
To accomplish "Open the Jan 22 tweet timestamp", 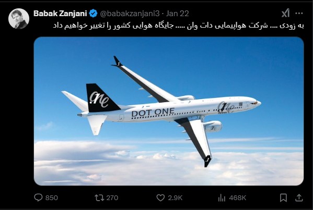I will (x=178, y=14).
